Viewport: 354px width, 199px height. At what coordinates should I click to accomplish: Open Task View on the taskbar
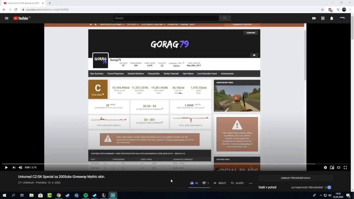22,195
